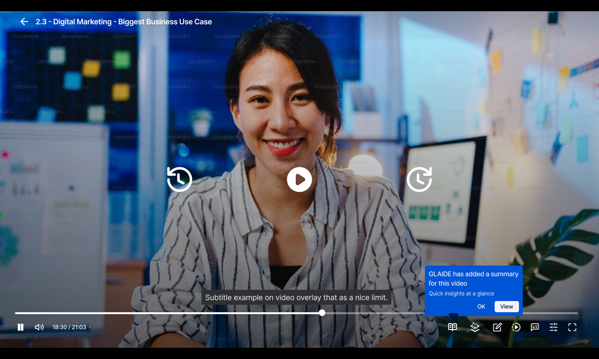
Task: Open the video settings sliders icon
Action: tap(554, 327)
